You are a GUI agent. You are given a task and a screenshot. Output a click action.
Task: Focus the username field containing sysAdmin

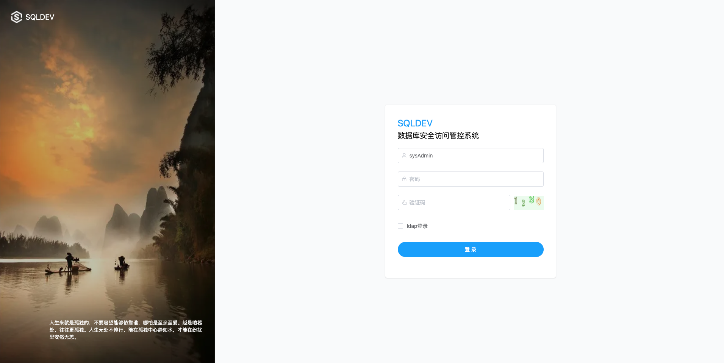(x=471, y=156)
